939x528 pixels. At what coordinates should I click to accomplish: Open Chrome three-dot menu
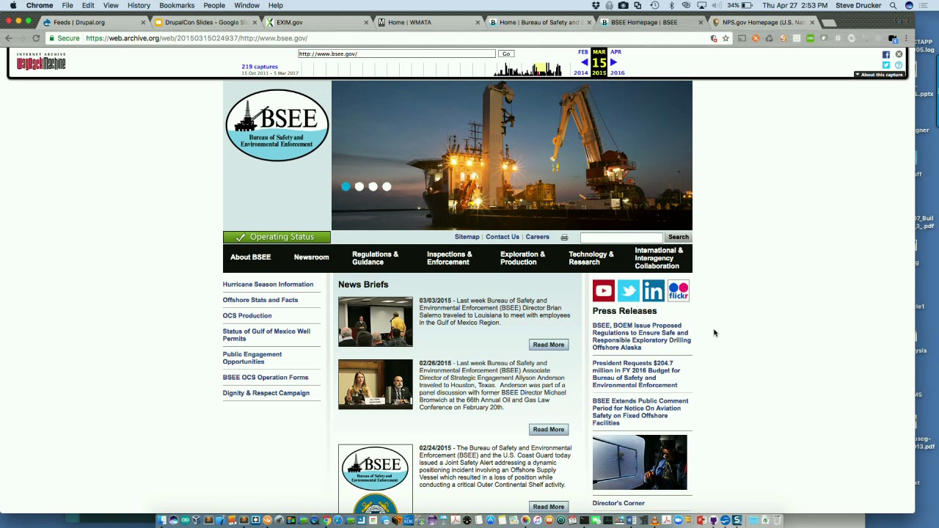(x=907, y=38)
